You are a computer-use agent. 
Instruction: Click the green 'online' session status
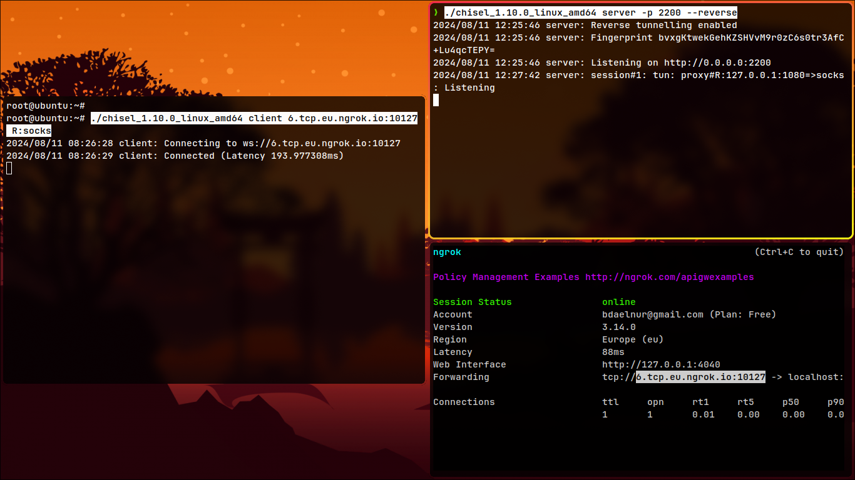[618, 302]
